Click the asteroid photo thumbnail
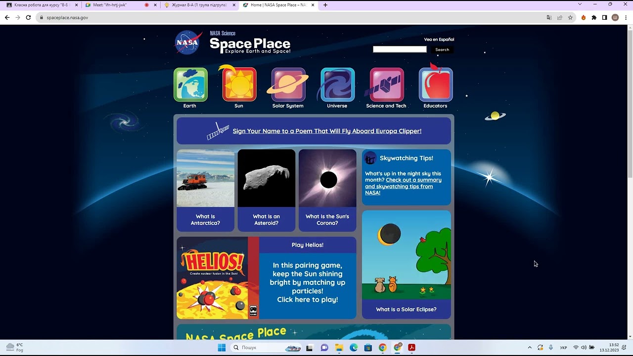 point(267,178)
